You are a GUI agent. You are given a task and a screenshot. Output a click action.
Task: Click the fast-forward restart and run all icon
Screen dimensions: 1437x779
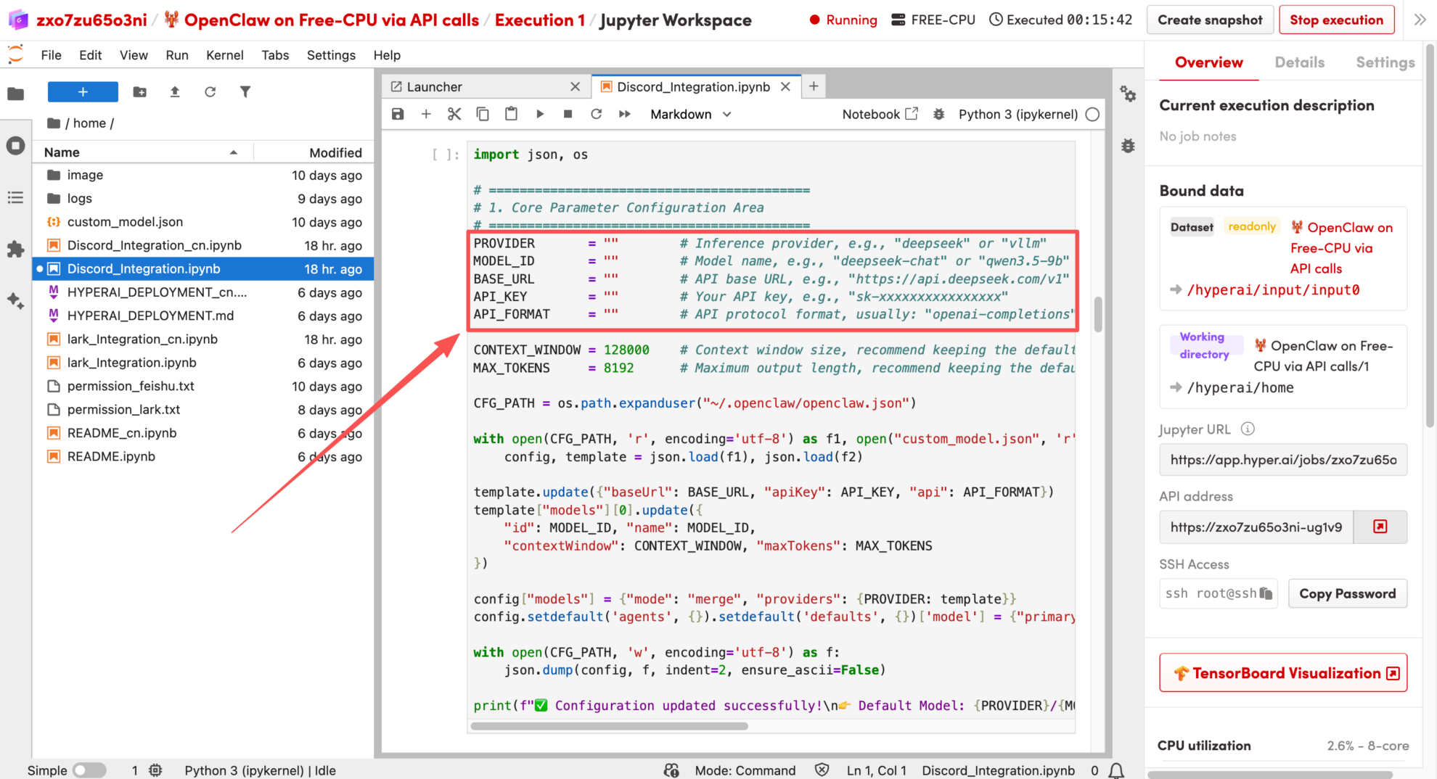[624, 114]
